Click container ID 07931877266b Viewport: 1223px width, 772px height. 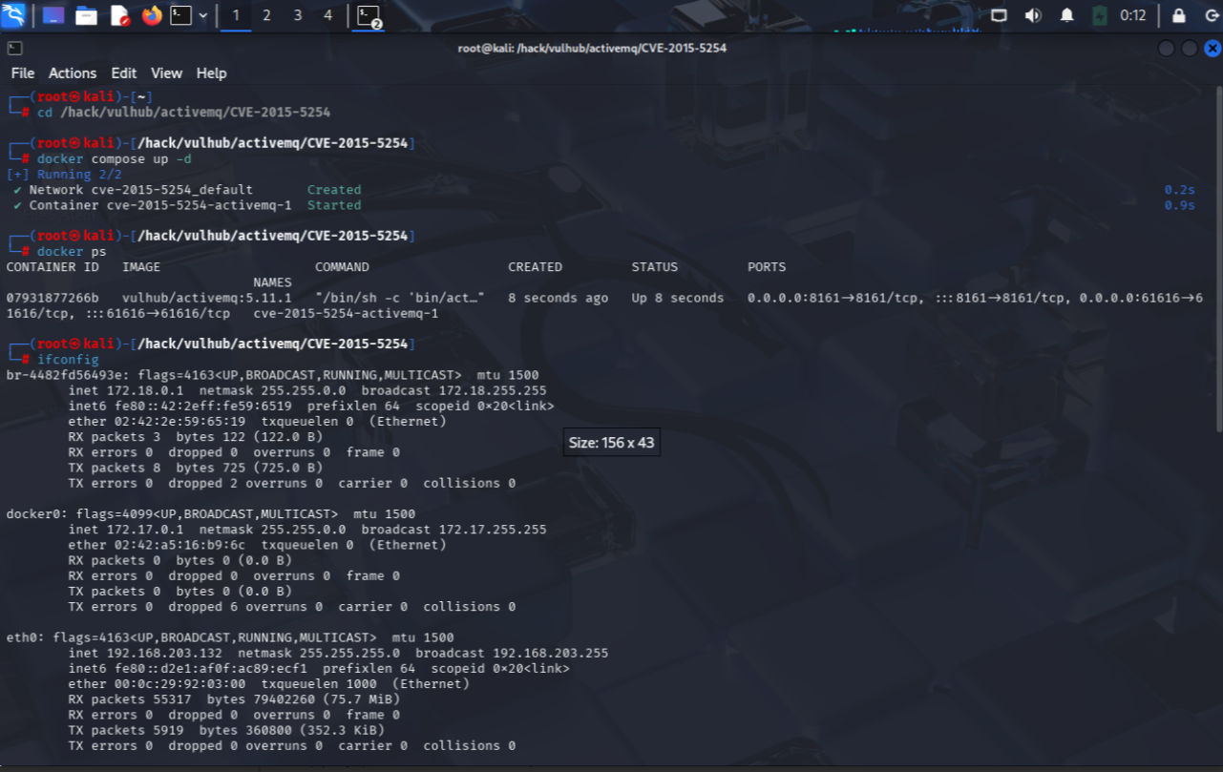pos(53,298)
